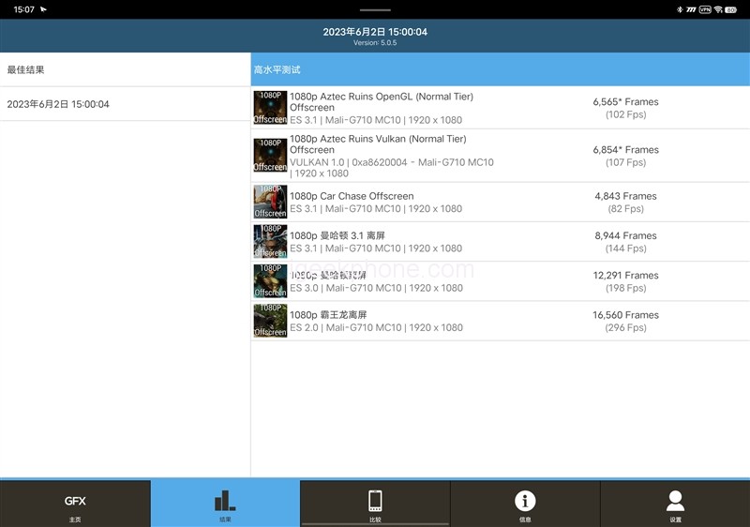750x527 pixels.
Task: Open the settings person icon (设置)
Action: click(x=675, y=504)
